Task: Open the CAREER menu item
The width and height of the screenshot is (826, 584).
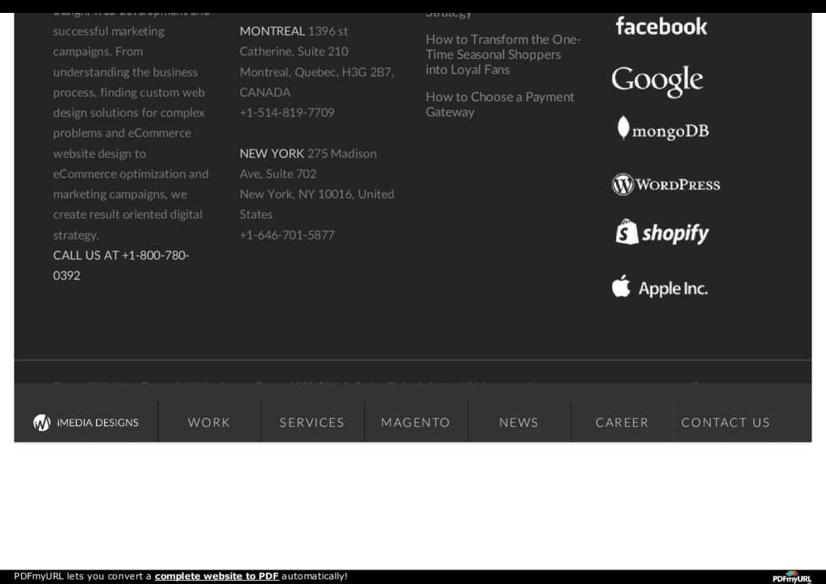Action: click(622, 423)
